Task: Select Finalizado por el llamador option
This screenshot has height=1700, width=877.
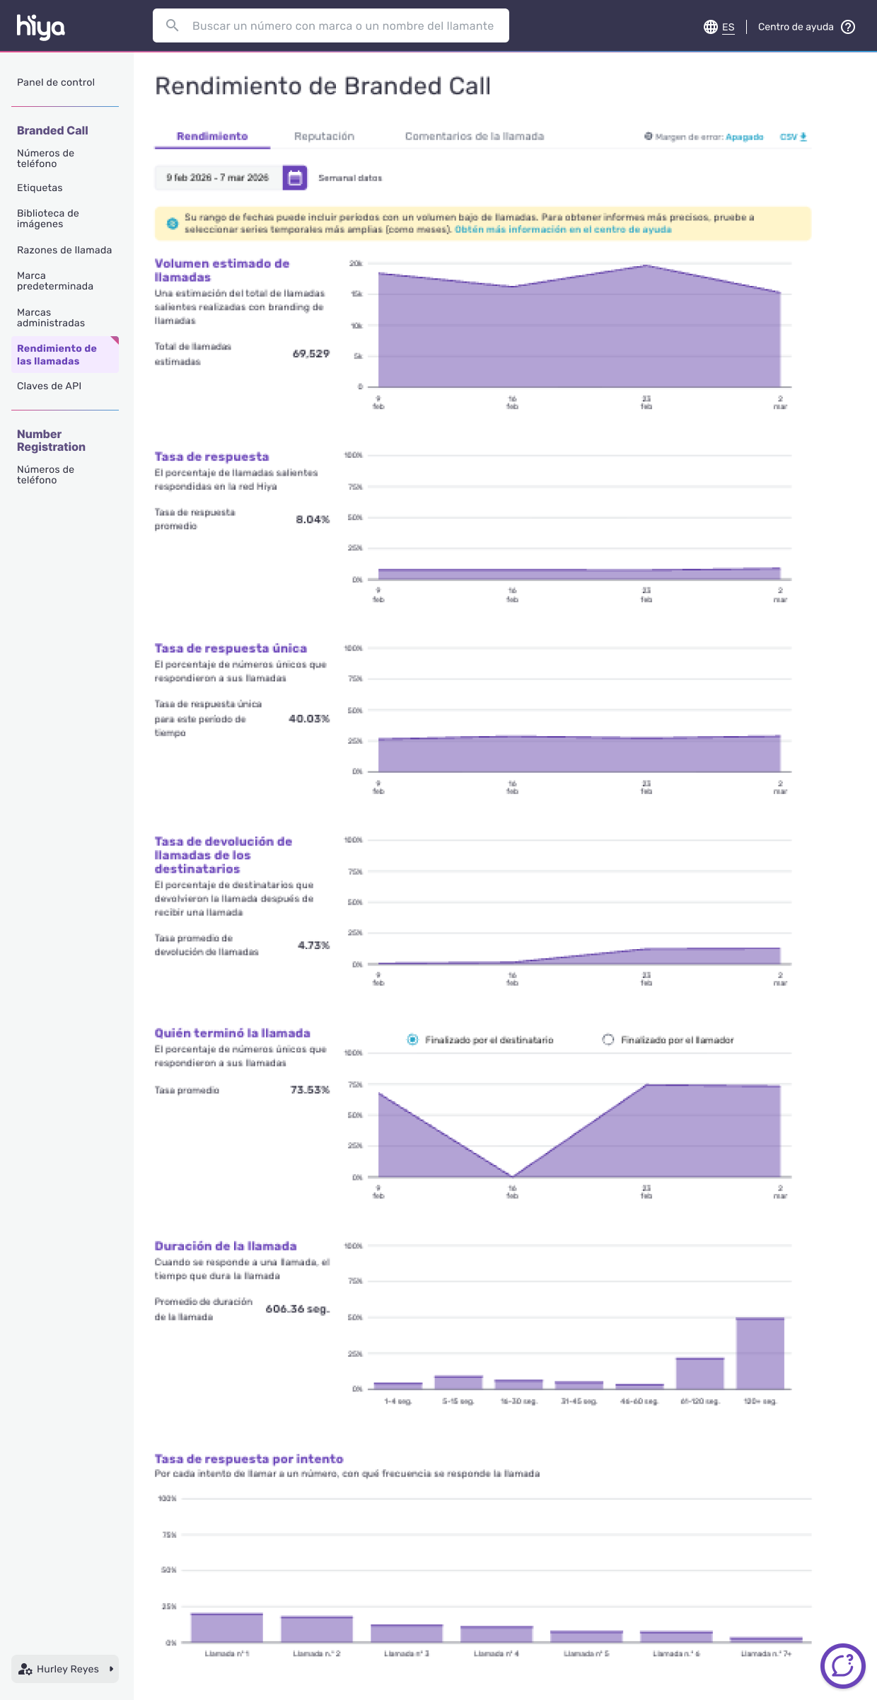Action: point(608,1040)
